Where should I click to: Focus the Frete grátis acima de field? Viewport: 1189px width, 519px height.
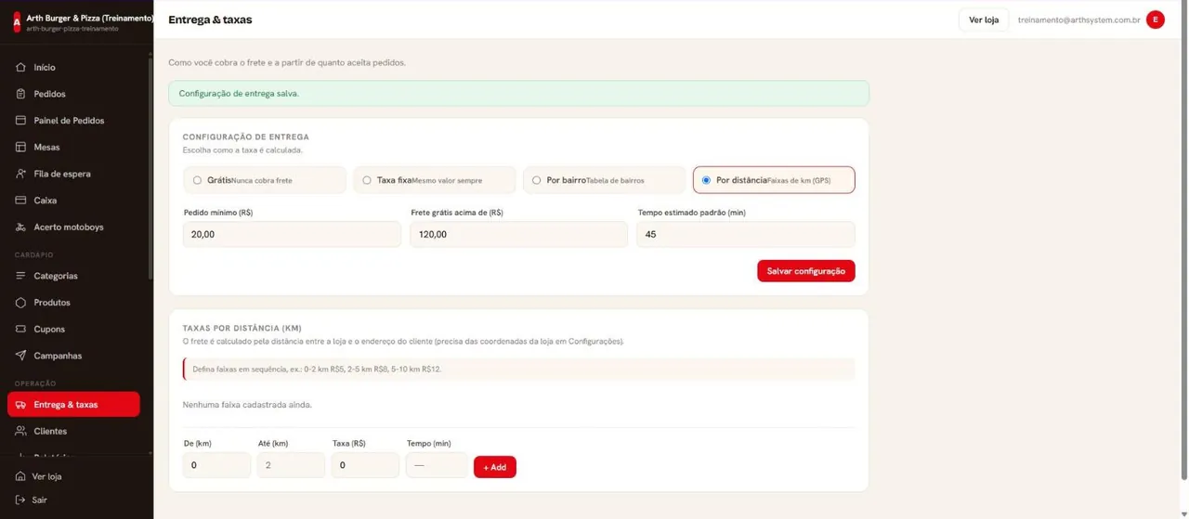[519, 234]
